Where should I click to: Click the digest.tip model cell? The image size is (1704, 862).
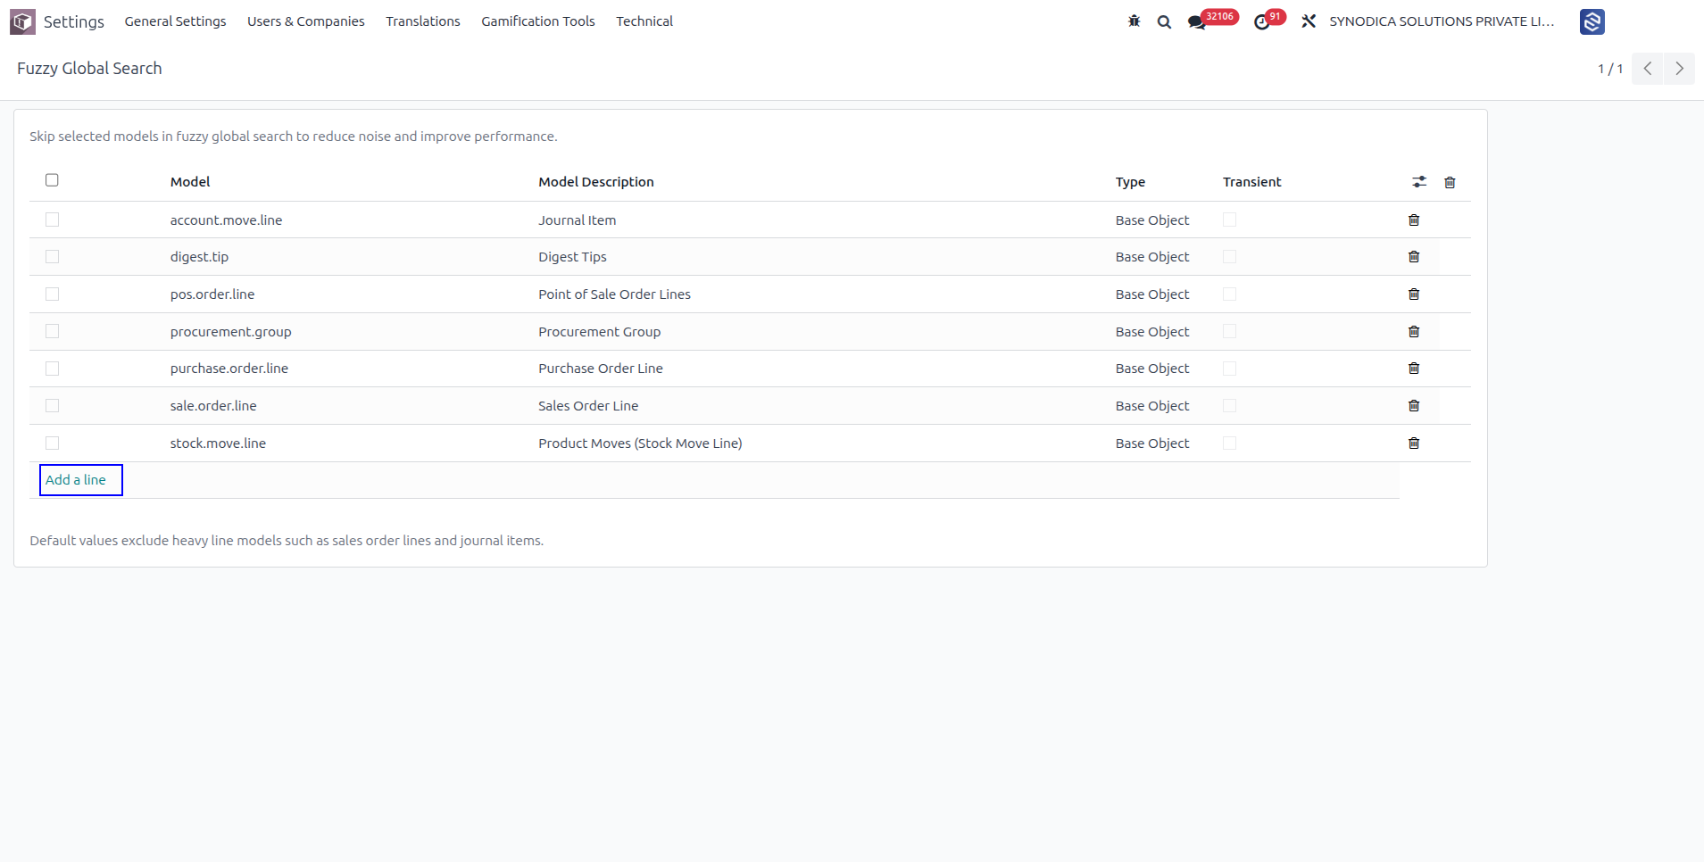click(199, 257)
